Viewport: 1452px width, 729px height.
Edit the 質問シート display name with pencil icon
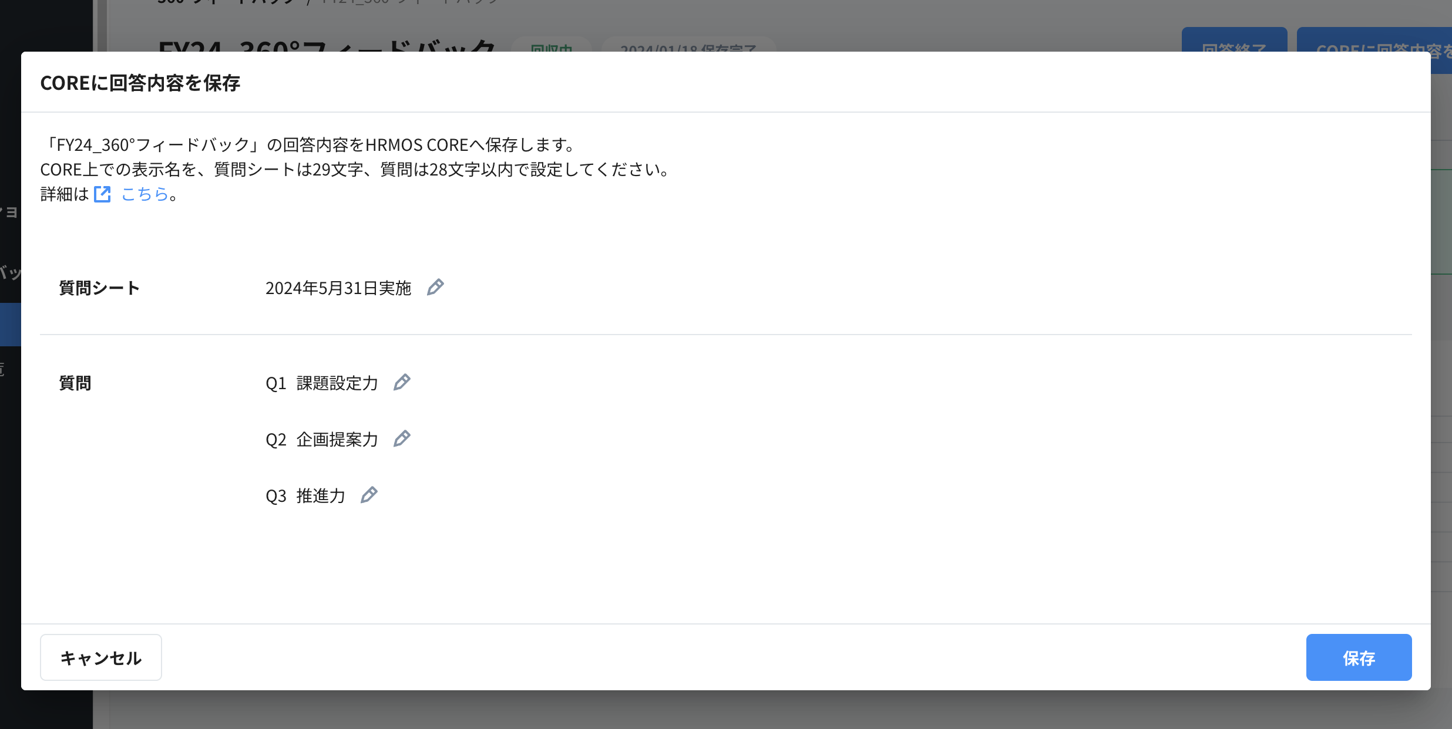point(435,287)
